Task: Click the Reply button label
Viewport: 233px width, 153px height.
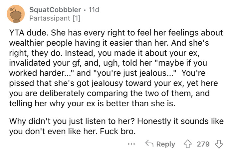Action: 165,144
